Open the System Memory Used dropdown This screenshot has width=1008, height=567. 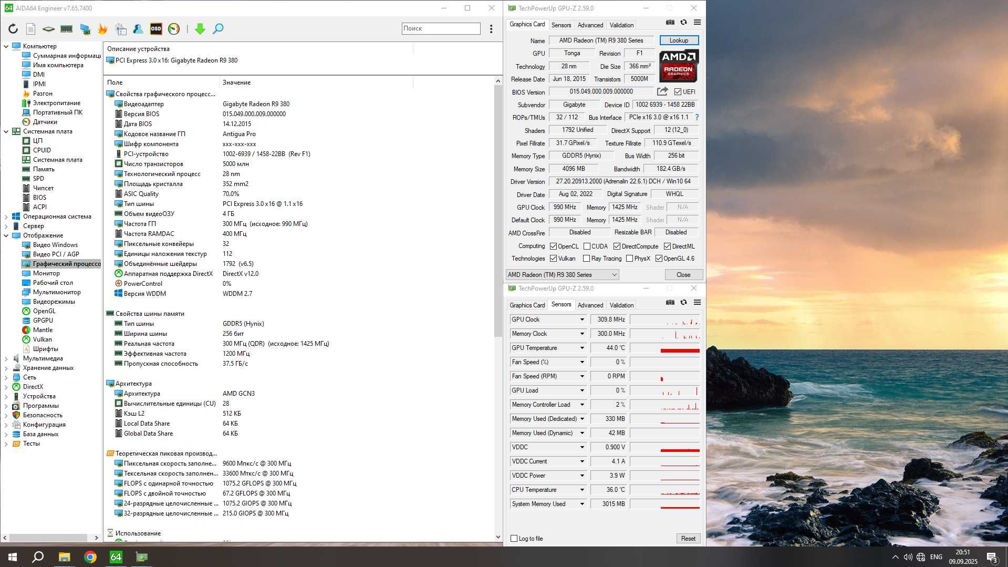point(582,504)
